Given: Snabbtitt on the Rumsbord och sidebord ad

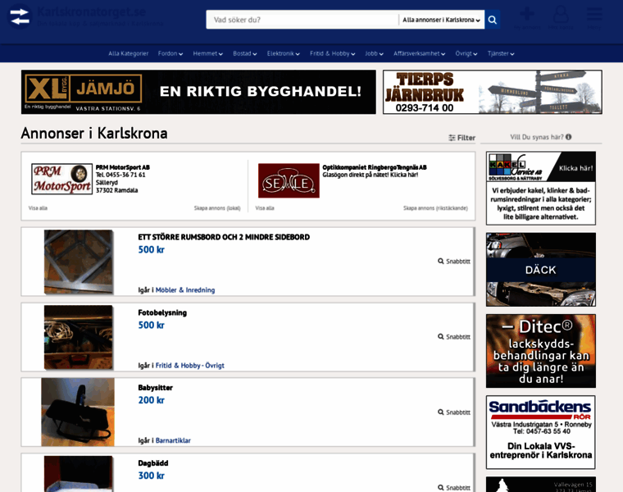Looking at the screenshot, I should point(454,262).
